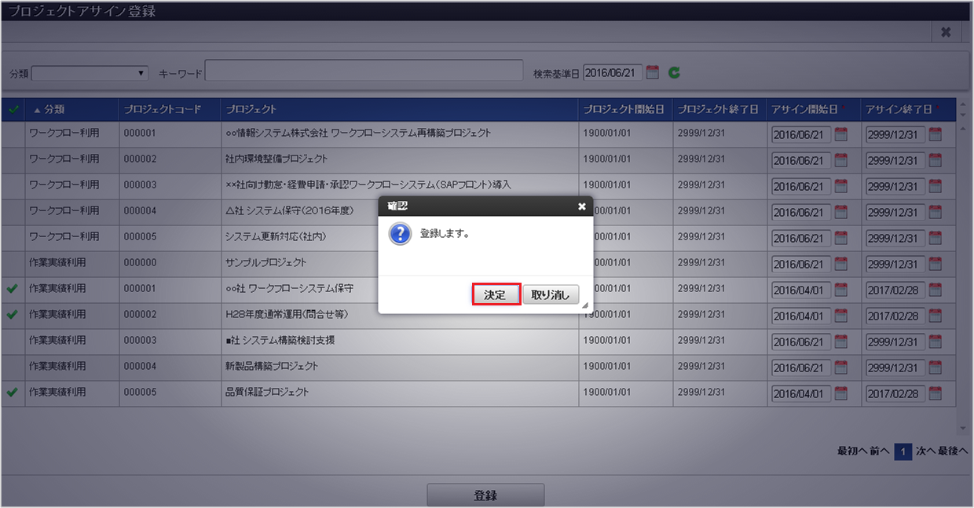The width and height of the screenshot is (974, 508).
Task: Check the selection cell for 新製品構築プロジェクト row
Action: pos(13,367)
